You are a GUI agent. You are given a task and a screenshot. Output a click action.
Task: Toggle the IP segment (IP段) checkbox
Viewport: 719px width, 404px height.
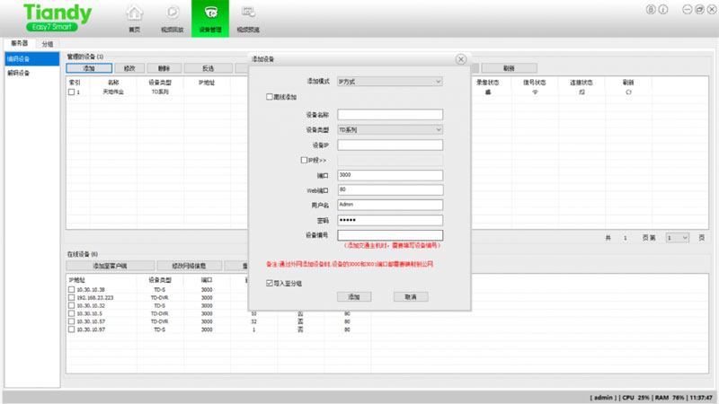304,160
